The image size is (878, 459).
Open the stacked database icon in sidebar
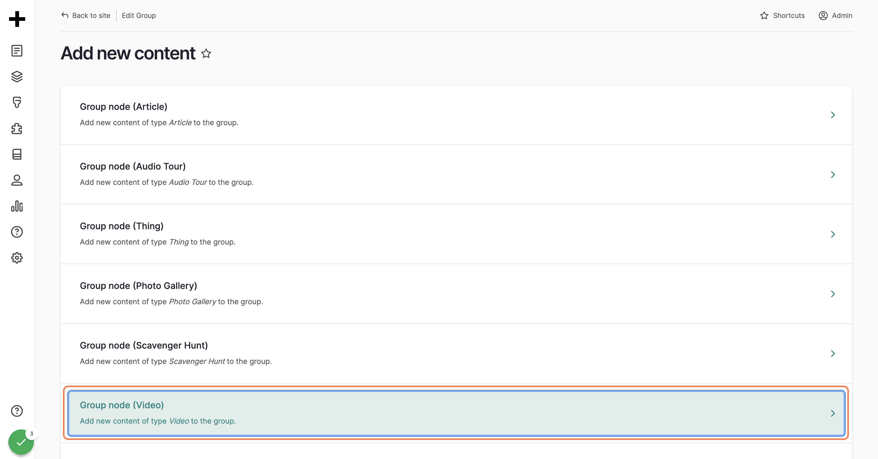pyautogui.click(x=17, y=154)
